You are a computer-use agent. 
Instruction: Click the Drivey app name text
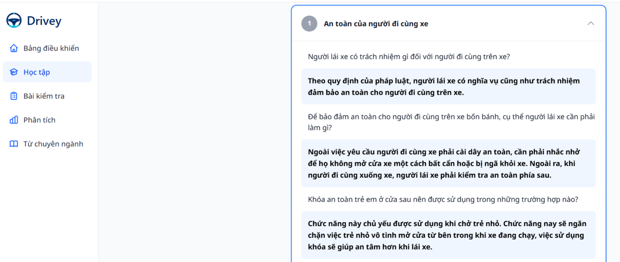pyautogui.click(x=44, y=20)
